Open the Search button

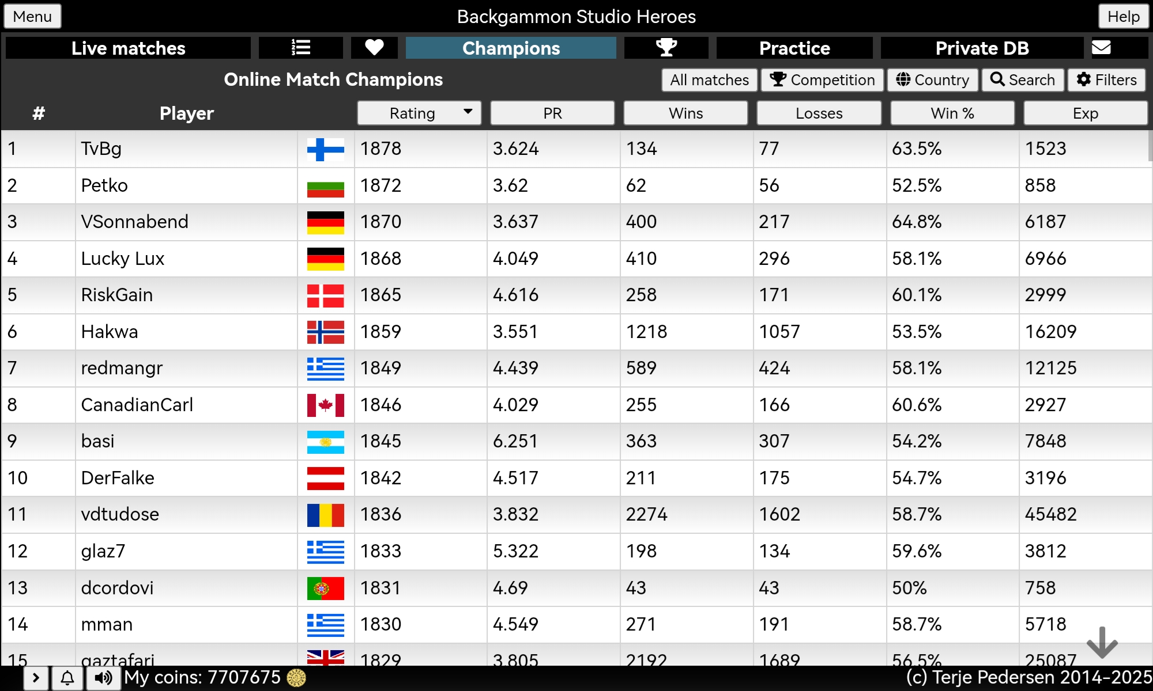coord(1023,79)
